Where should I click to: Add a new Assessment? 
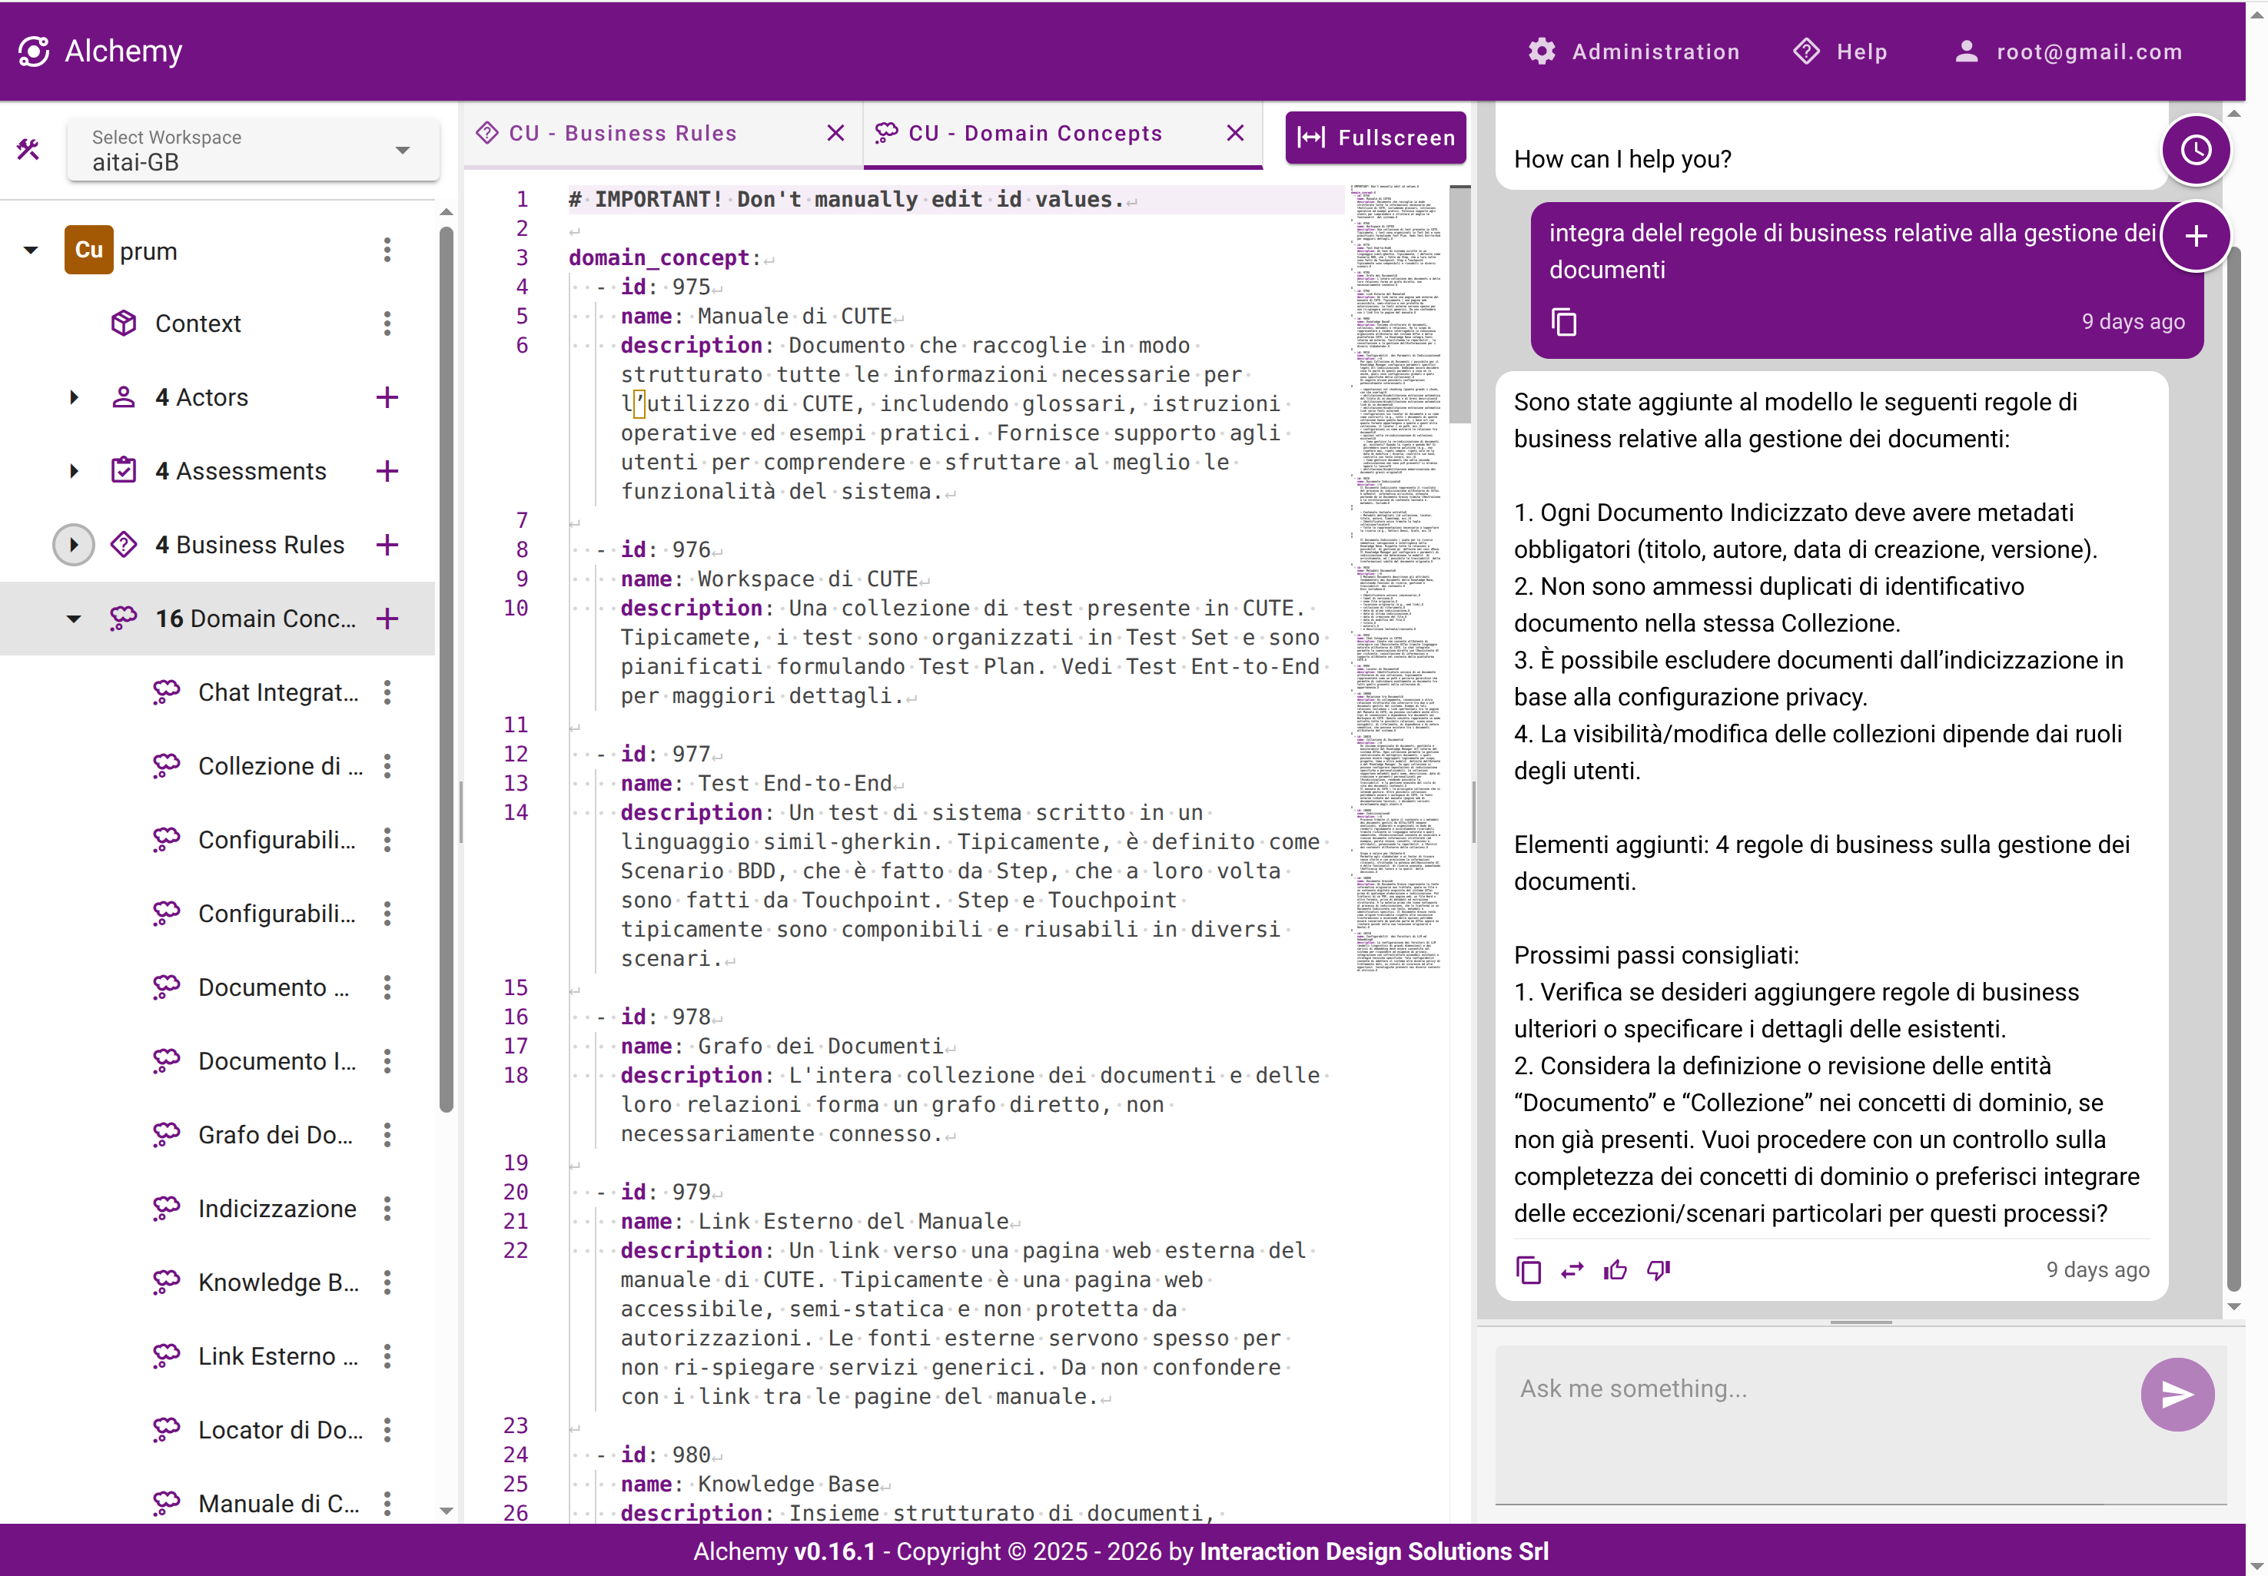click(x=387, y=471)
